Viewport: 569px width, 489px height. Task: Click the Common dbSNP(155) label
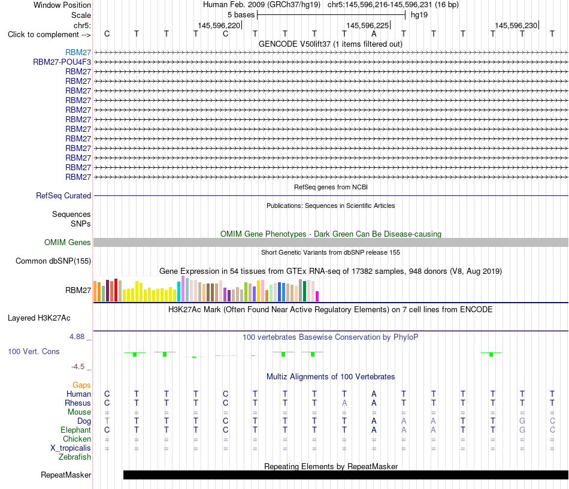(x=53, y=261)
